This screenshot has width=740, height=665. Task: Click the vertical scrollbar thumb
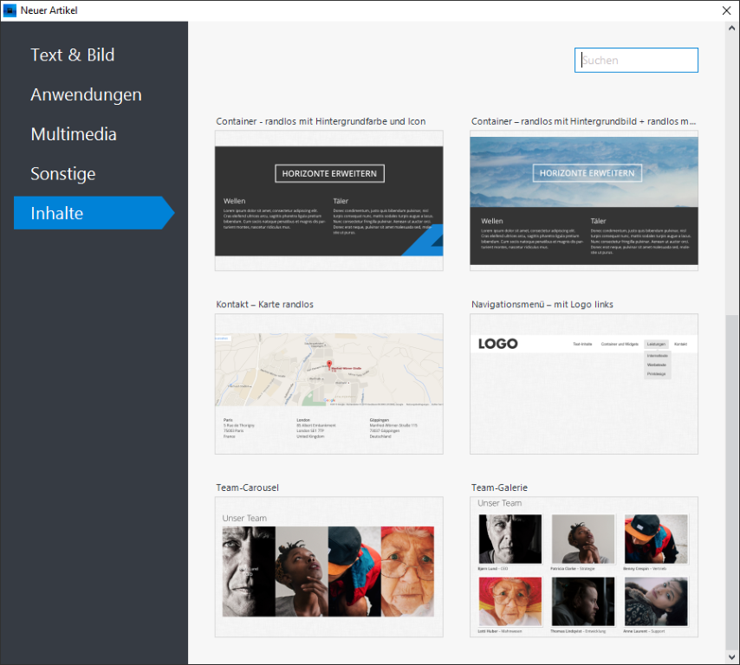[732, 481]
